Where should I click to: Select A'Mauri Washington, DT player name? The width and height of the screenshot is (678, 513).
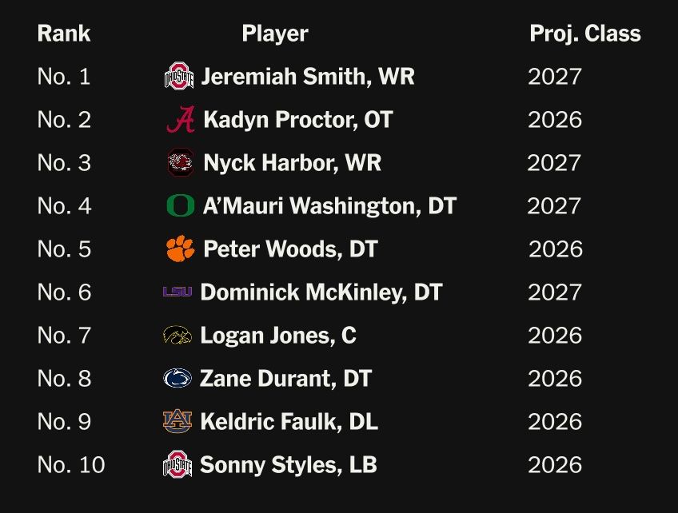(x=329, y=206)
